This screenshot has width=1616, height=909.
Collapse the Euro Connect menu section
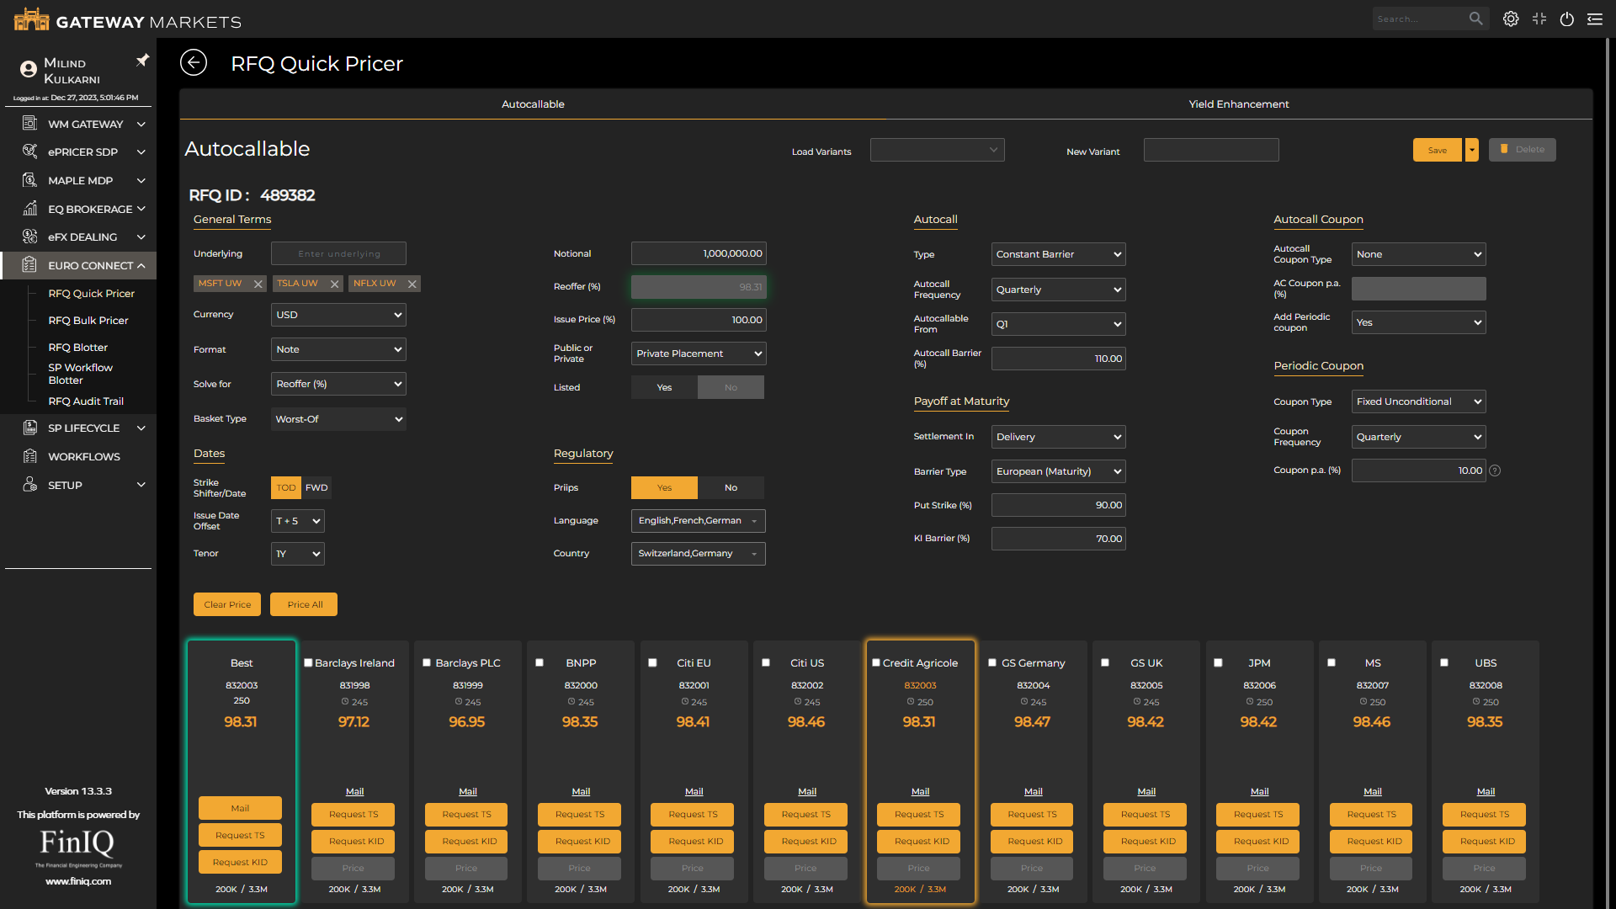click(x=141, y=265)
